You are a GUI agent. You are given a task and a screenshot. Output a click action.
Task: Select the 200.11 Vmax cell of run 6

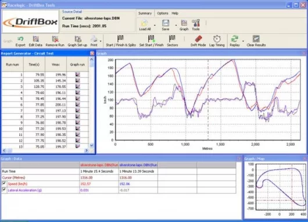coord(56,105)
